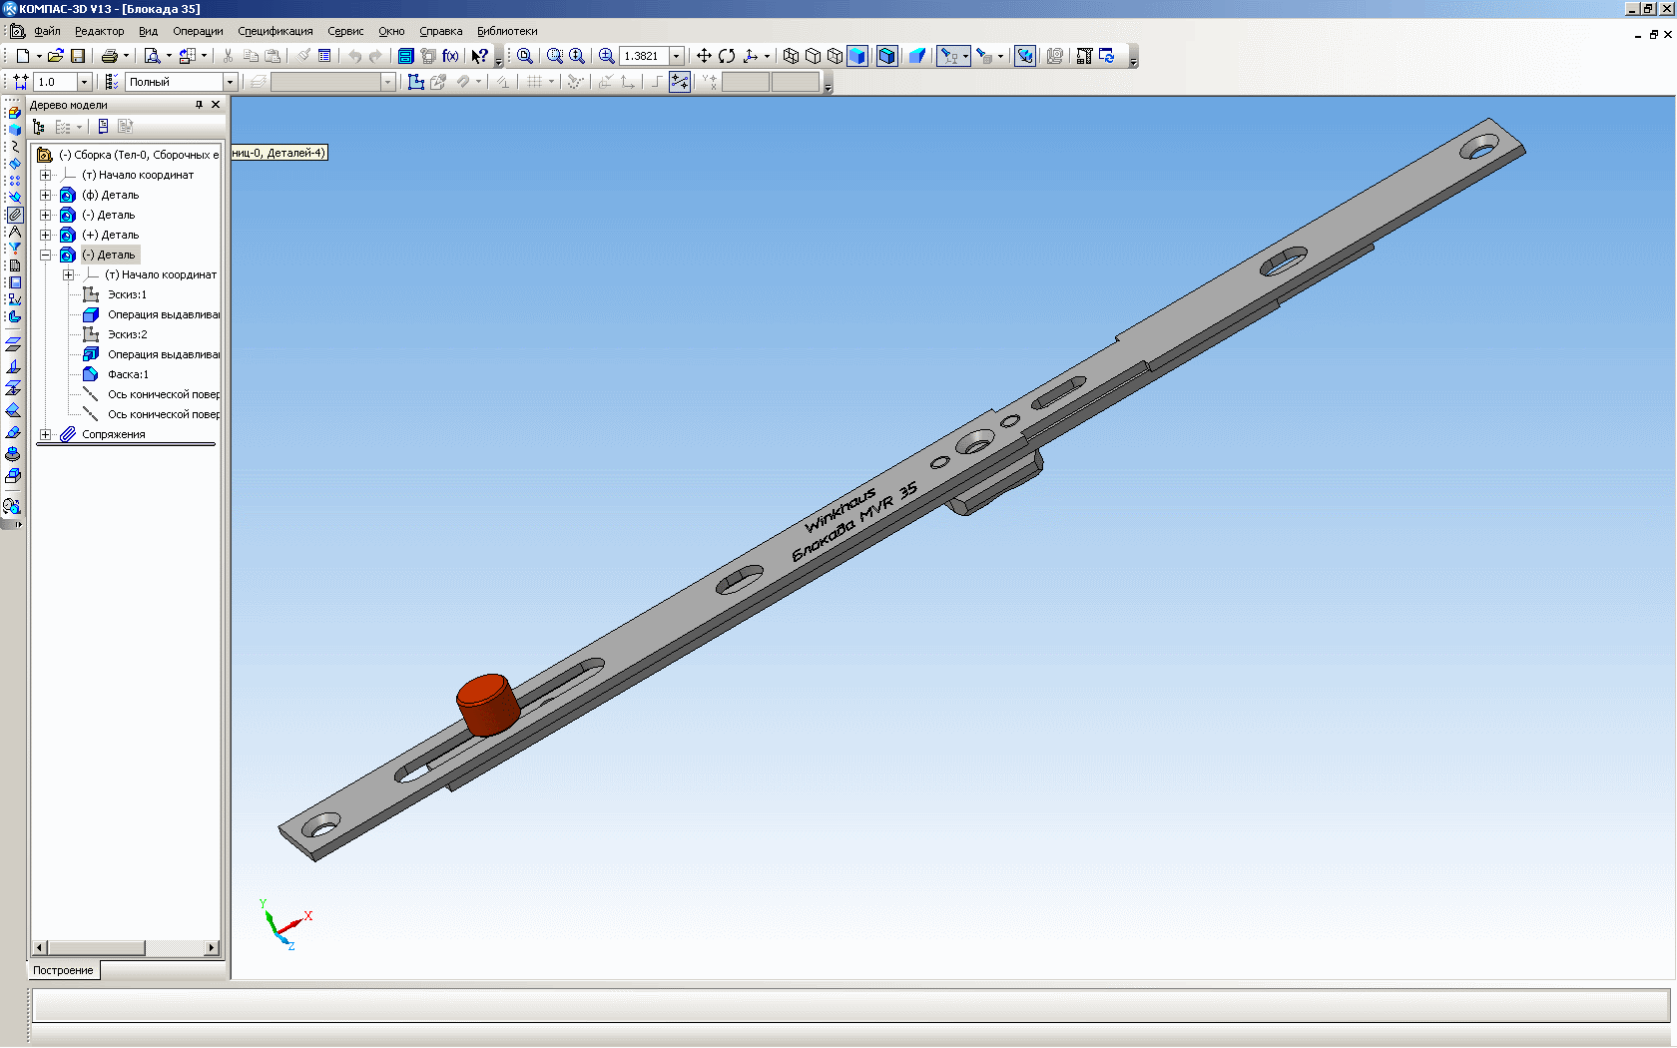The height and width of the screenshot is (1048, 1677).
Task: Open print preview icon
Action: pos(152,56)
